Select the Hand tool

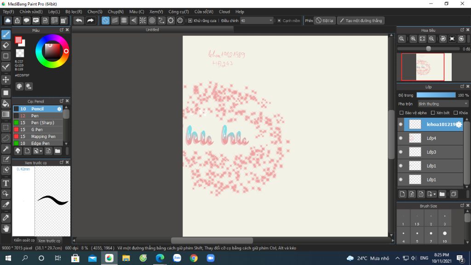point(6,229)
